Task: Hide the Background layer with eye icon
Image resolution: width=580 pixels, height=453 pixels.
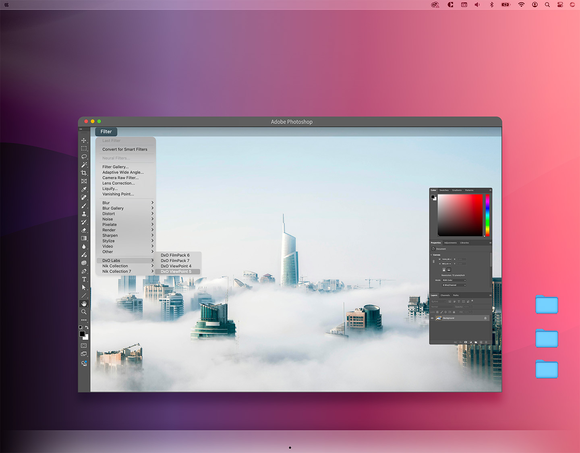Action: click(432, 318)
